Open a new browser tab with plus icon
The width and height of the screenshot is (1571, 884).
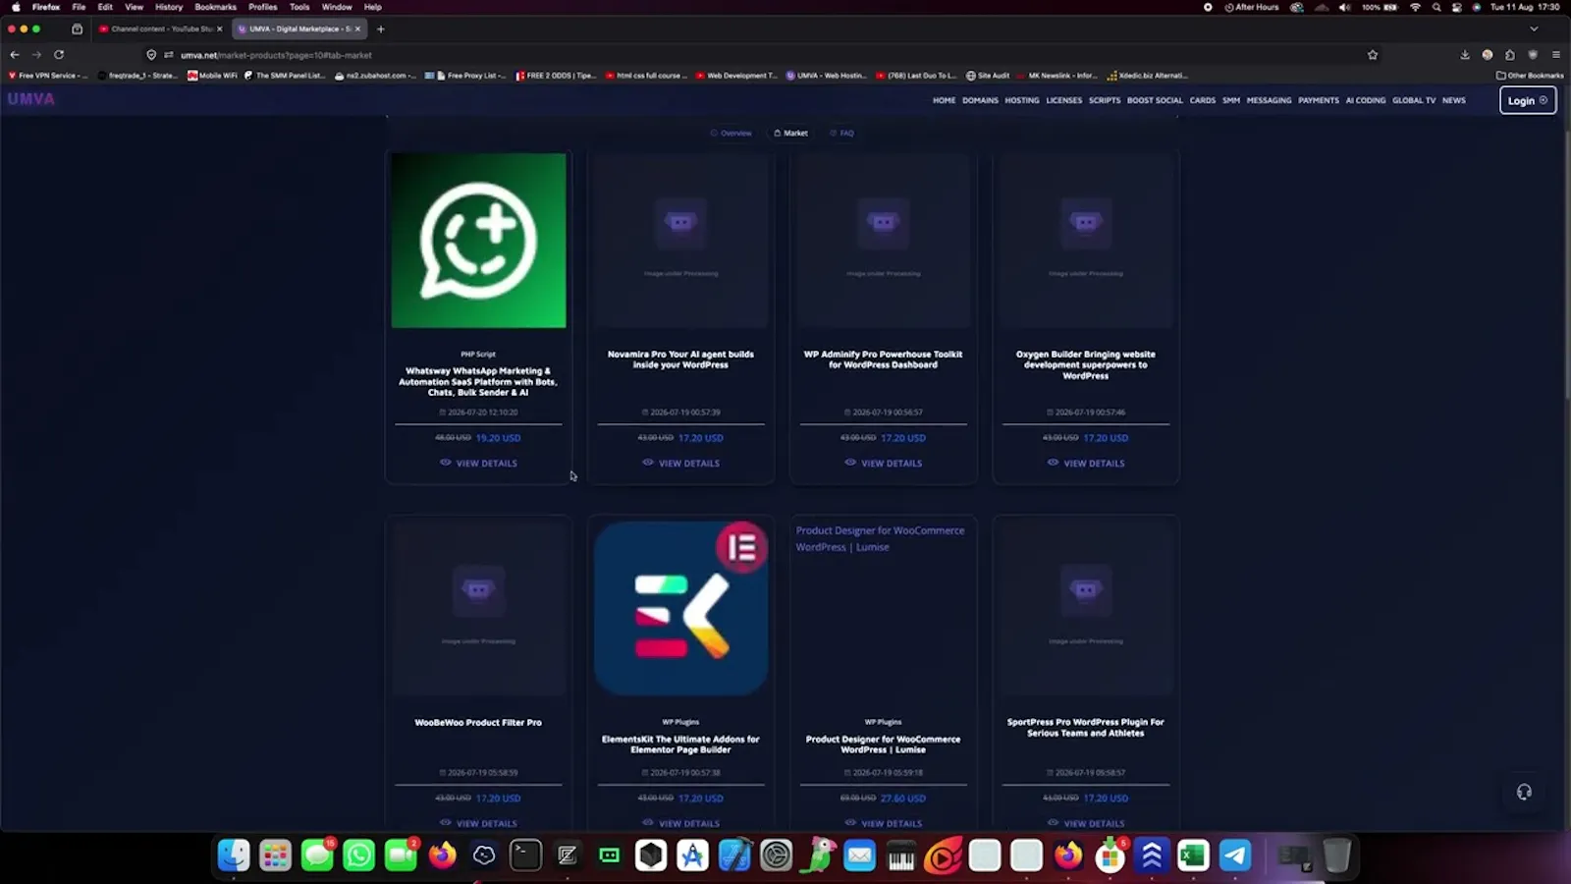(x=381, y=29)
